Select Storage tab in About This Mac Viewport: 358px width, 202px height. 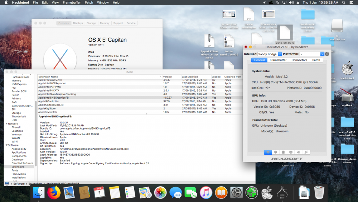(91, 23)
